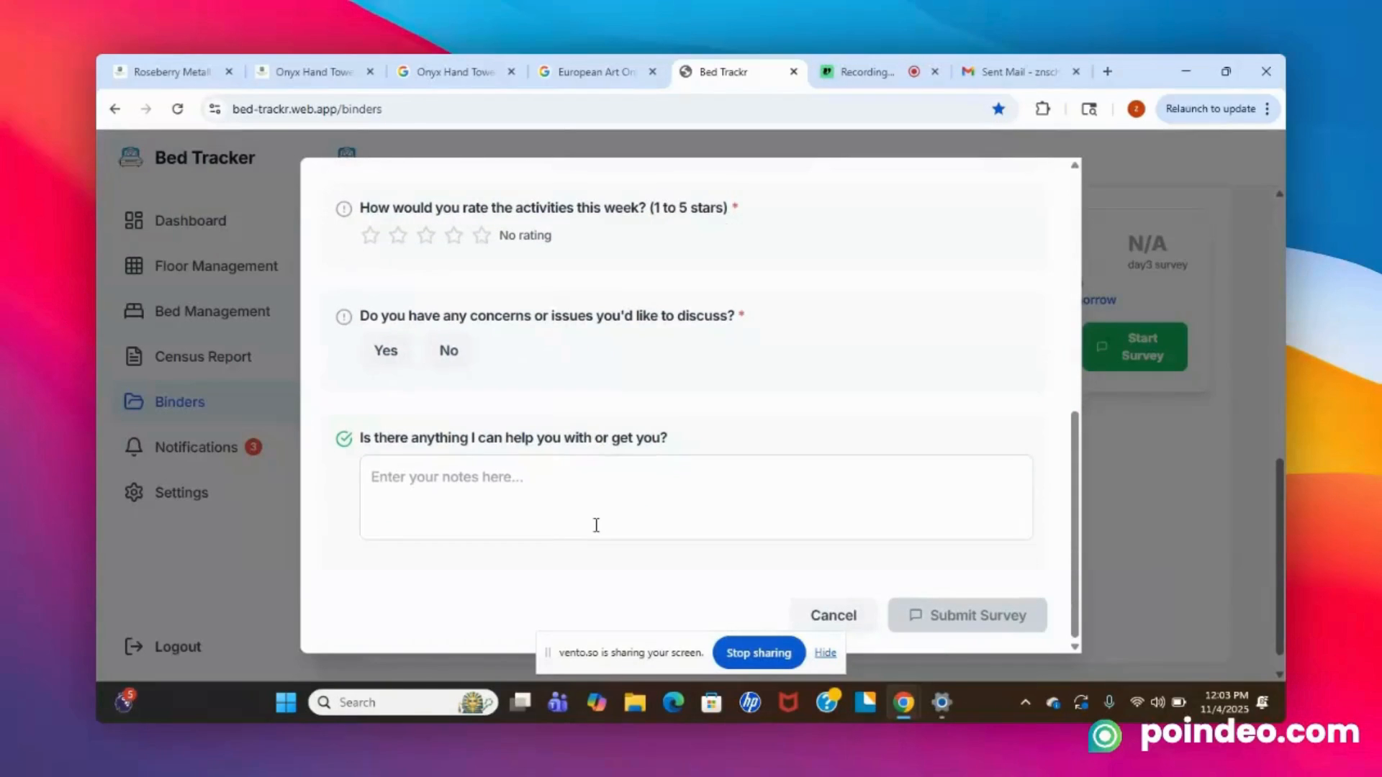Open the Chrome three-dot menu
This screenshot has width=1382, height=777.
[1267, 109]
